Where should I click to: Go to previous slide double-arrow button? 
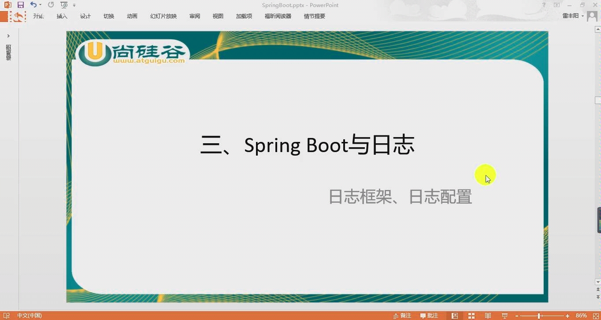598,290
